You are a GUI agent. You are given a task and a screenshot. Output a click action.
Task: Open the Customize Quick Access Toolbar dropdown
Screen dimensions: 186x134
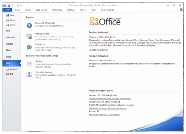22,6
